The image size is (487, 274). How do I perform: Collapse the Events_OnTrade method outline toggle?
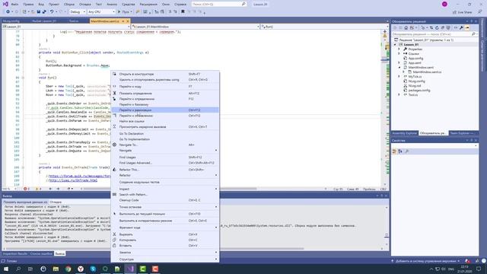pos(23,167)
